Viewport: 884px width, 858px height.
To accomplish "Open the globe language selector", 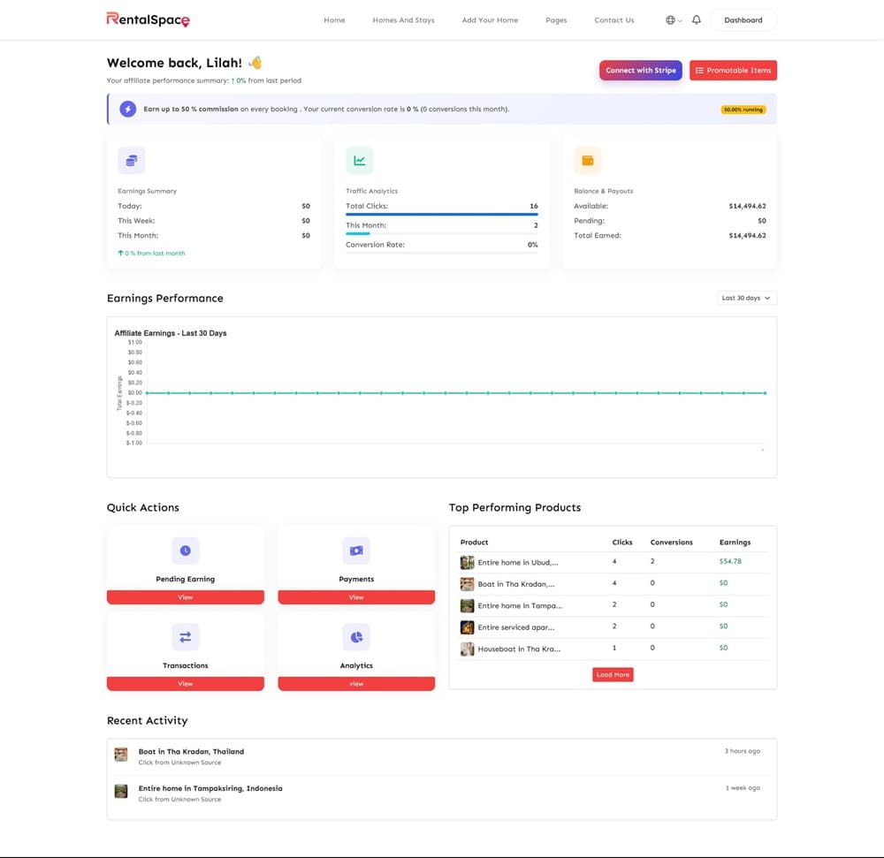I will coord(673,19).
